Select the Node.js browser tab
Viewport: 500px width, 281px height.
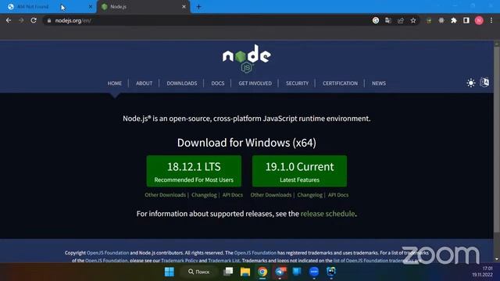click(144, 7)
